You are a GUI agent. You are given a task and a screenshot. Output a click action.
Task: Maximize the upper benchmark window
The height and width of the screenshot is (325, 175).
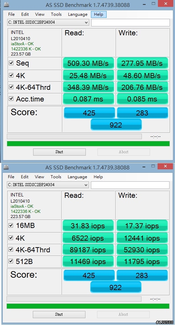click(153, 3)
